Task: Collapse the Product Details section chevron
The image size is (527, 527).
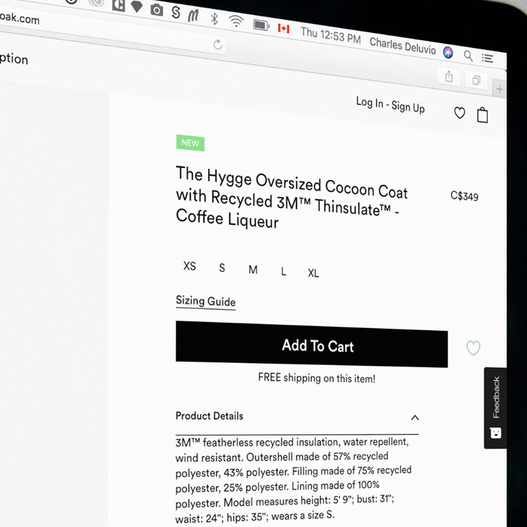Action: [415, 418]
